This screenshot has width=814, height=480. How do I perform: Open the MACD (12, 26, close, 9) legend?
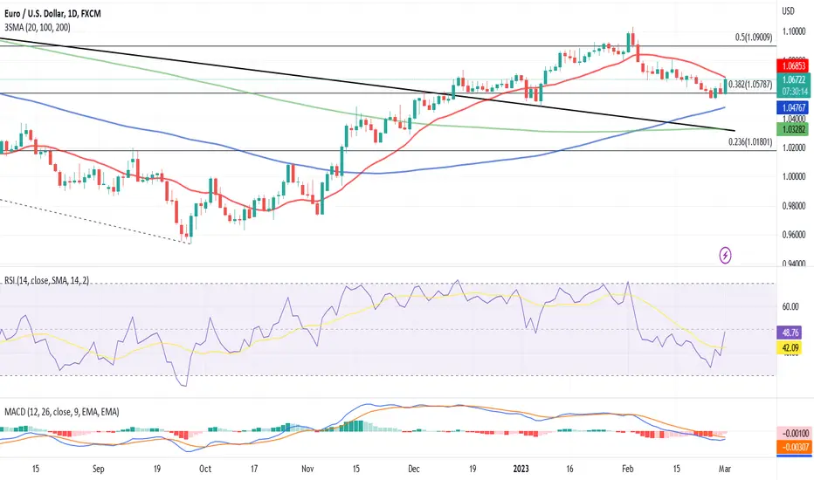coord(62,412)
